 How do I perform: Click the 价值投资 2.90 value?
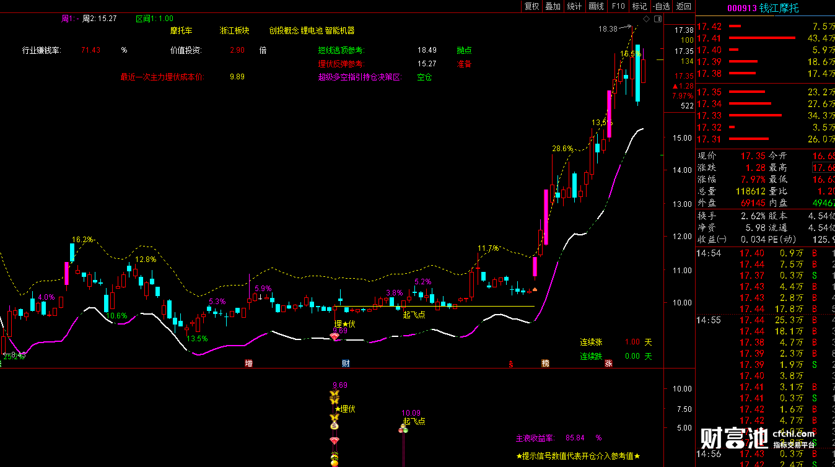click(x=237, y=50)
